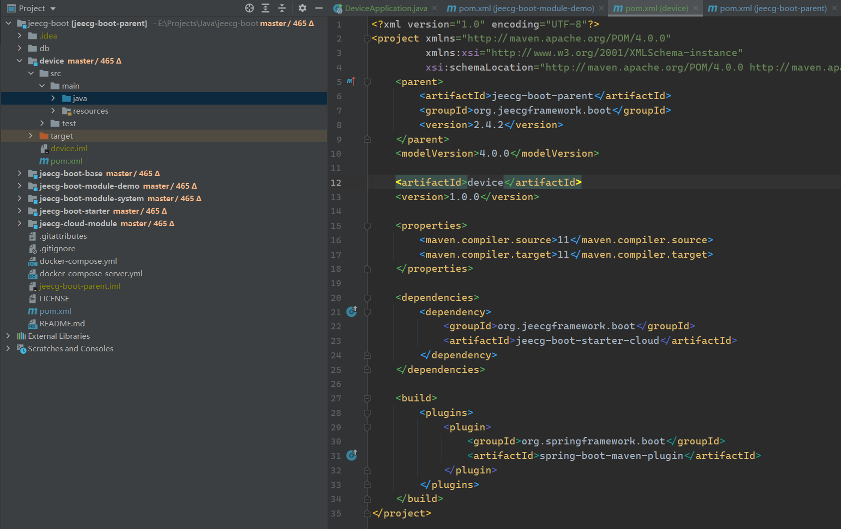Image resolution: width=841 pixels, height=529 pixels.
Task: Select the pom.xml (device) tab
Action: click(x=656, y=8)
